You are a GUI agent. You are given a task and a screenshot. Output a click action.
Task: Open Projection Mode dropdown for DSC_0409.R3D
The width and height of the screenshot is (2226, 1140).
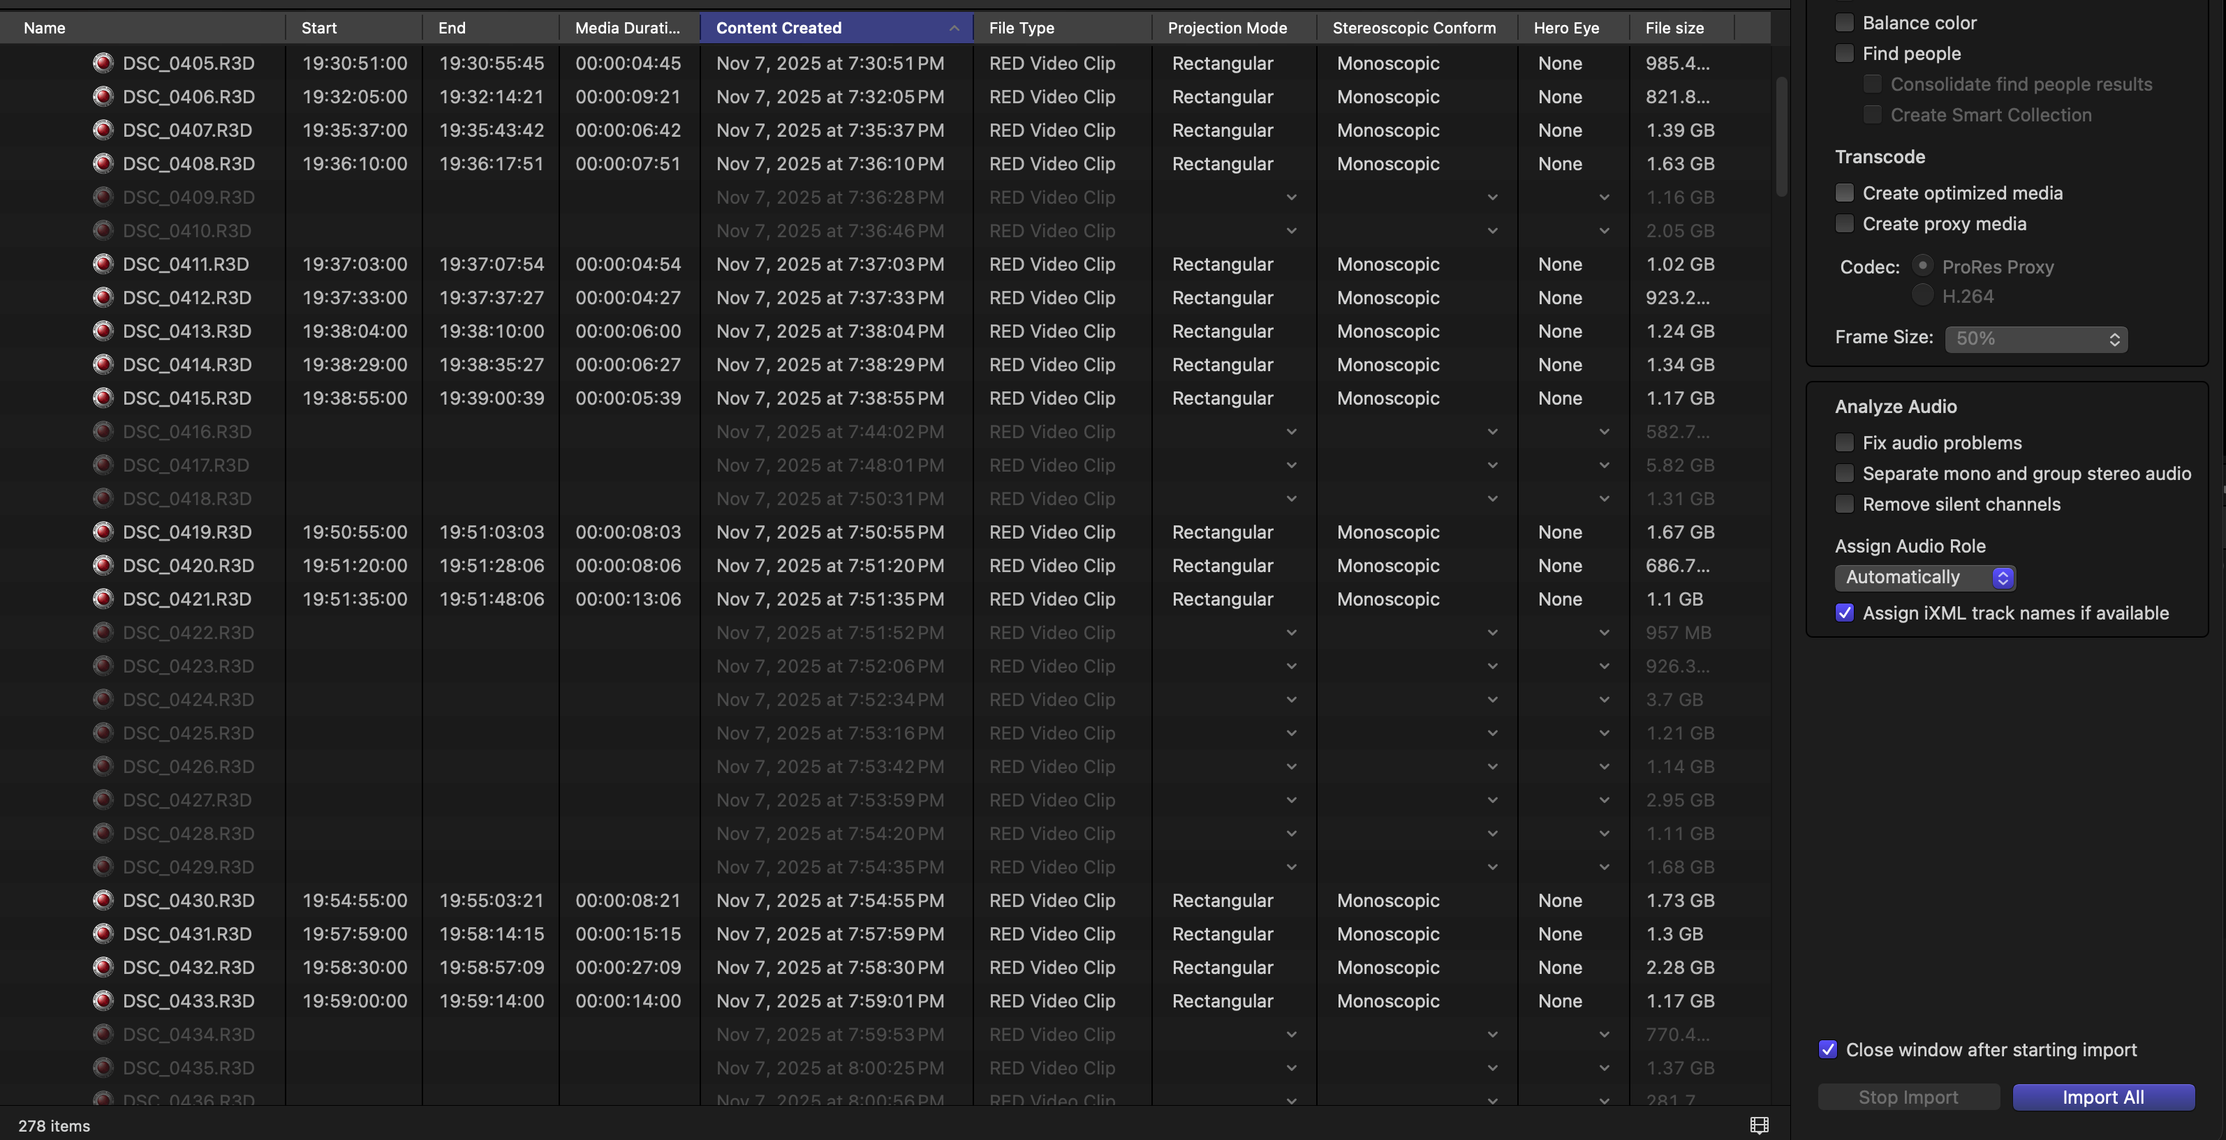(1291, 197)
